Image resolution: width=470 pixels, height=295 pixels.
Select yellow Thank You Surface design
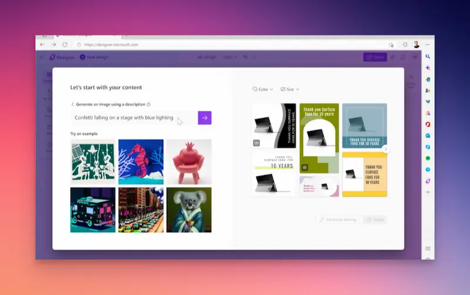(364, 174)
